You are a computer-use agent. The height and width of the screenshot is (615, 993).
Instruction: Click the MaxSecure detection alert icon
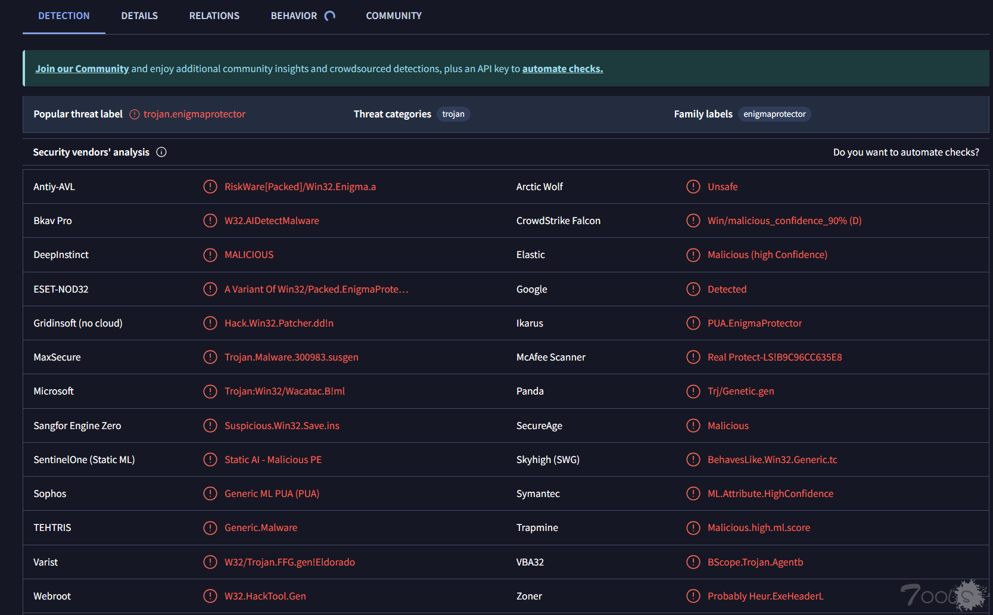210,357
